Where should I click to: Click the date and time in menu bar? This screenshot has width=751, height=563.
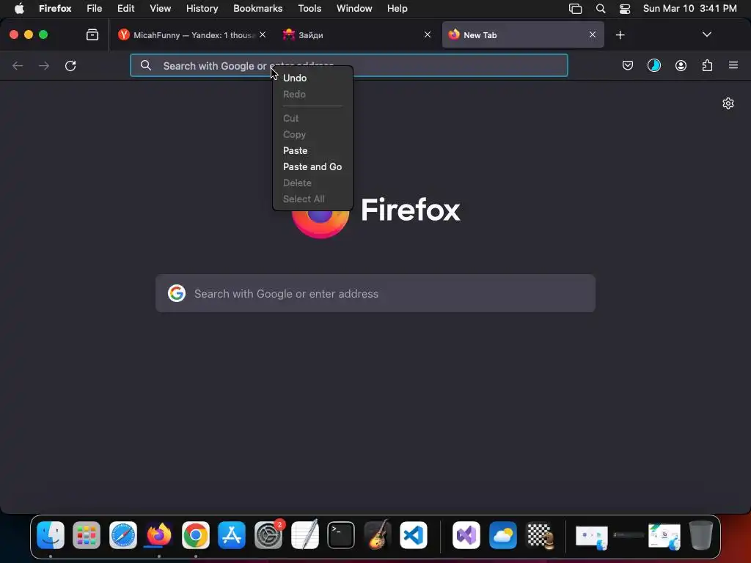point(689,8)
